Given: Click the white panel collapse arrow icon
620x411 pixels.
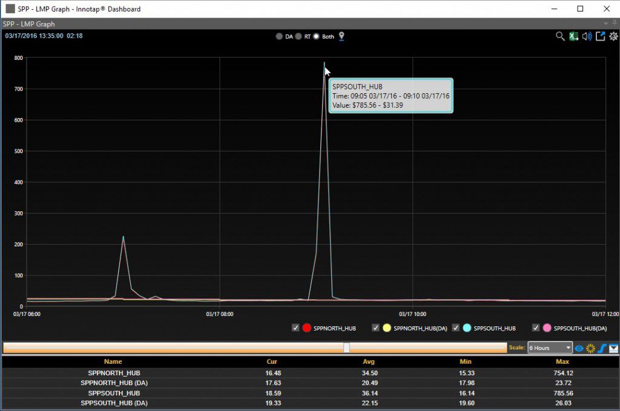Looking at the screenshot, I should coord(613,348).
